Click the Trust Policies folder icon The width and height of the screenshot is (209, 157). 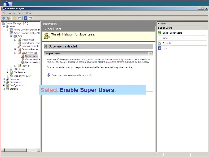coord(19,40)
